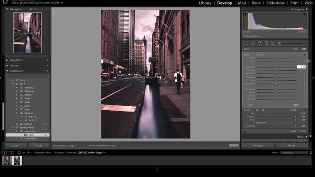
Task: Click the color swatch box next to Color
Action: [x=295, y=105]
